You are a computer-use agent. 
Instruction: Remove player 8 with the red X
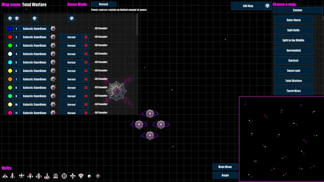[x=86, y=88]
